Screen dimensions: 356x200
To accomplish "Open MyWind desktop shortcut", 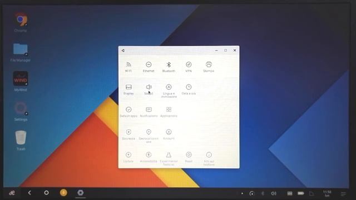I will click(21, 81).
